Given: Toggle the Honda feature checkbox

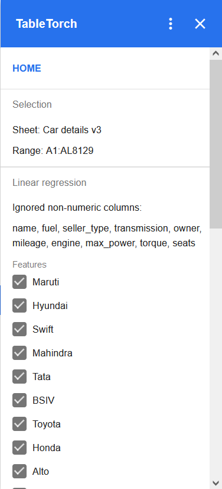Looking at the screenshot, I should (x=19, y=448).
